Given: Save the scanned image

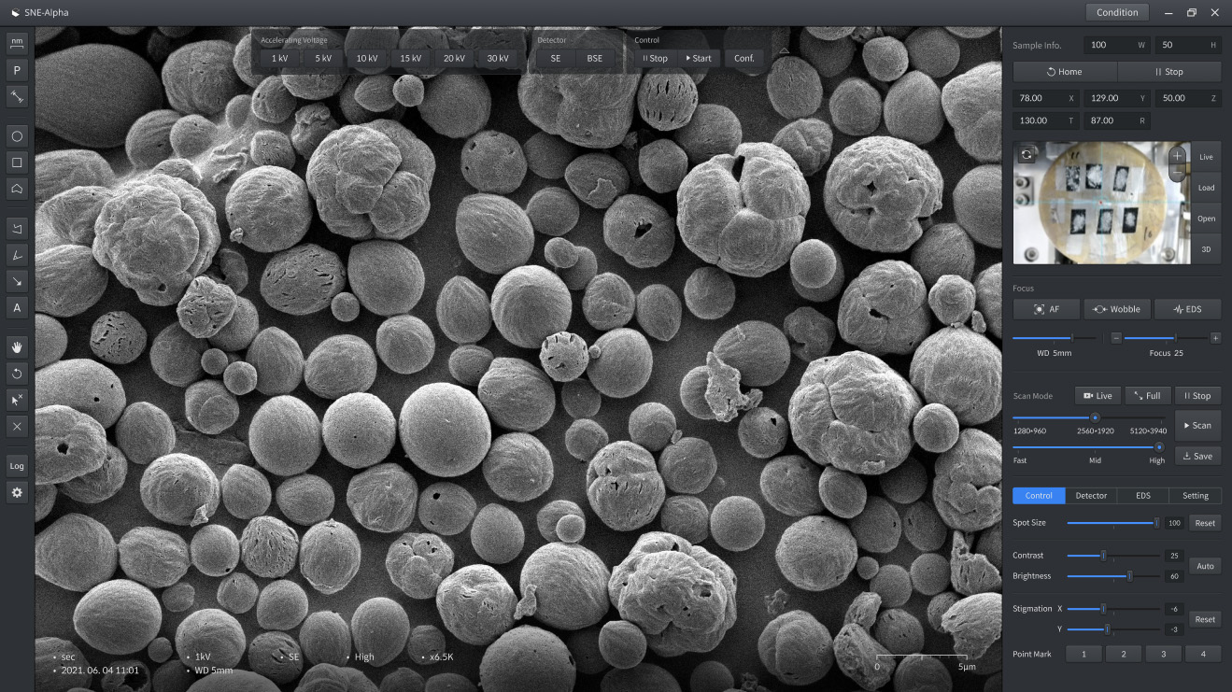Looking at the screenshot, I should (x=1197, y=456).
